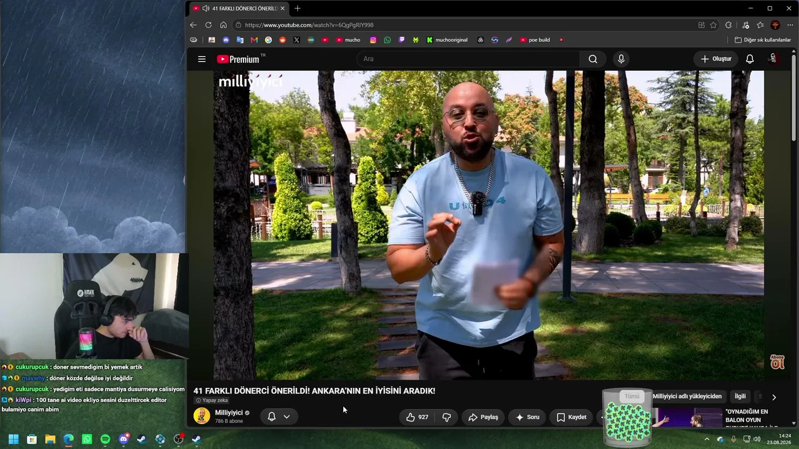
Task: Open the Instagram bookmark
Action: pyautogui.click(x=373, y=40)
